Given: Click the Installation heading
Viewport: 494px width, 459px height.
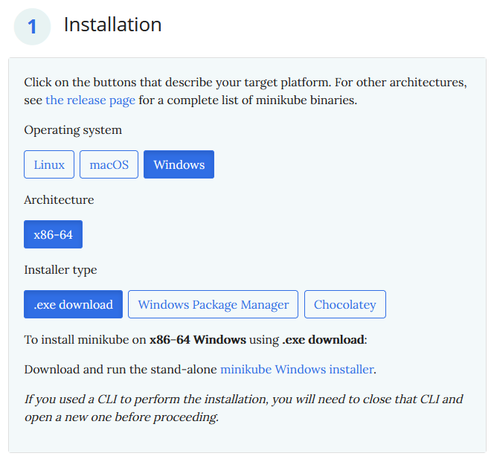Looking at the screenshot, I should tap(113, 25).
